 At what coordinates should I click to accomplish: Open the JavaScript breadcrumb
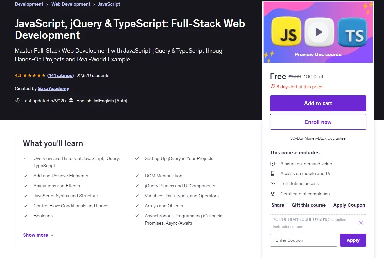tap(109, 4)
